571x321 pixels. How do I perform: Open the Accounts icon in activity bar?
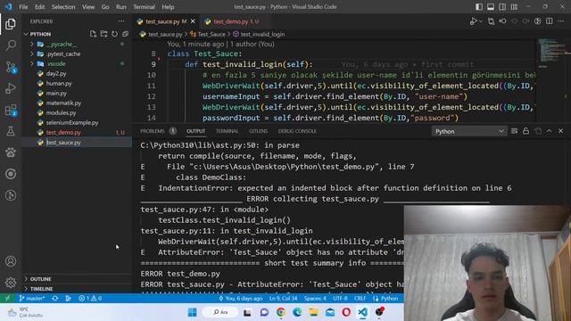[11, 261]
